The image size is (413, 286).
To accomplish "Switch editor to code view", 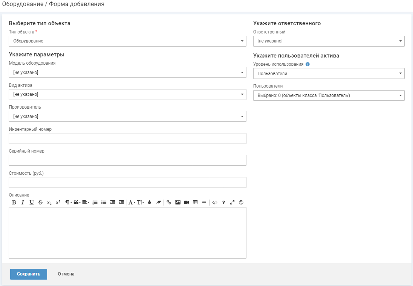I will coord(215,202).
